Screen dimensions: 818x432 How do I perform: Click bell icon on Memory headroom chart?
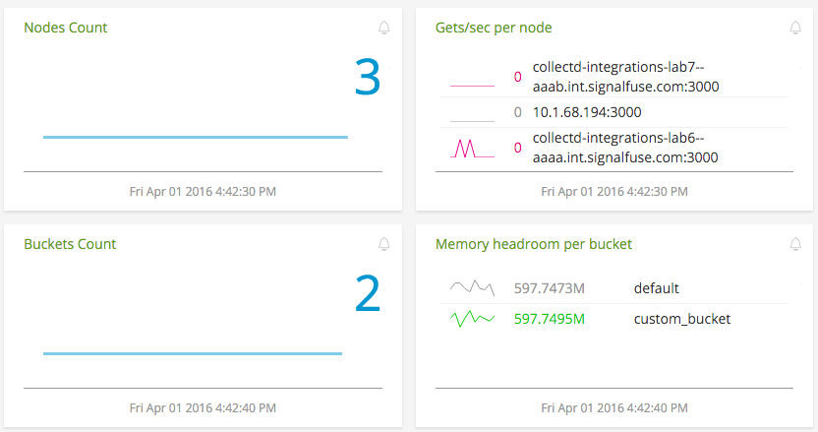[795, 244]
